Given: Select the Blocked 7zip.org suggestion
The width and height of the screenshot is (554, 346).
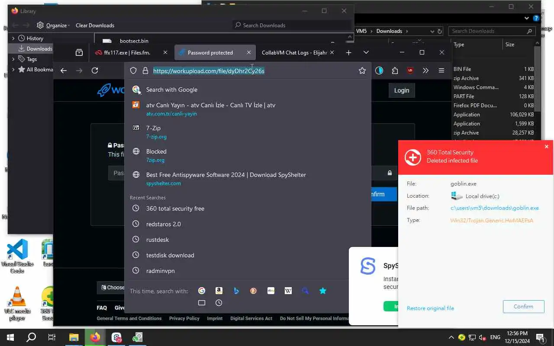Looking at the screenshot, I should 248,155.
